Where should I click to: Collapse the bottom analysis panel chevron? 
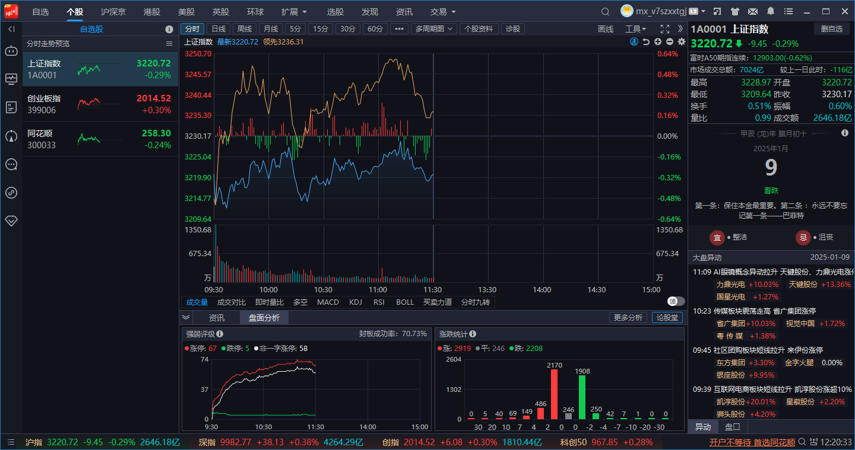tap(186, 317)
